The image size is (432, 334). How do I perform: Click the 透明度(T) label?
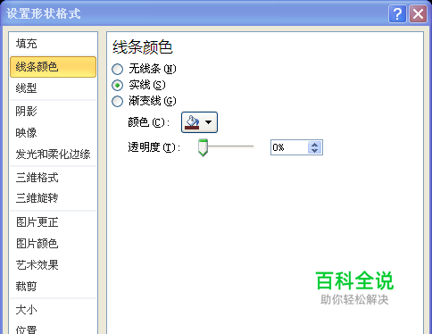(x=154, y=147)
